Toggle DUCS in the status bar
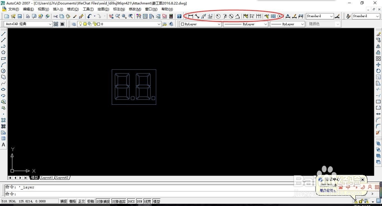This screenshot has width=382, height=206. 131,201
